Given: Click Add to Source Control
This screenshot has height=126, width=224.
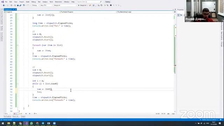Looking at the screenshot, I should (x=209, y=120).
